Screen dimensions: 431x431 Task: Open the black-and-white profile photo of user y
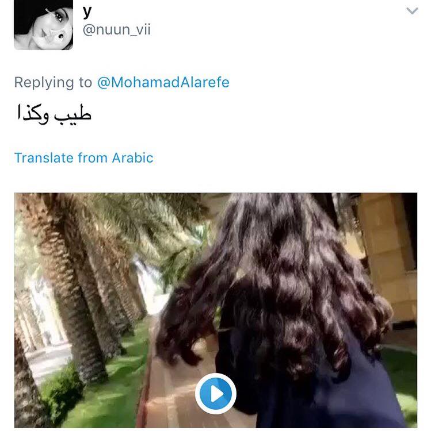coord(44,25)
